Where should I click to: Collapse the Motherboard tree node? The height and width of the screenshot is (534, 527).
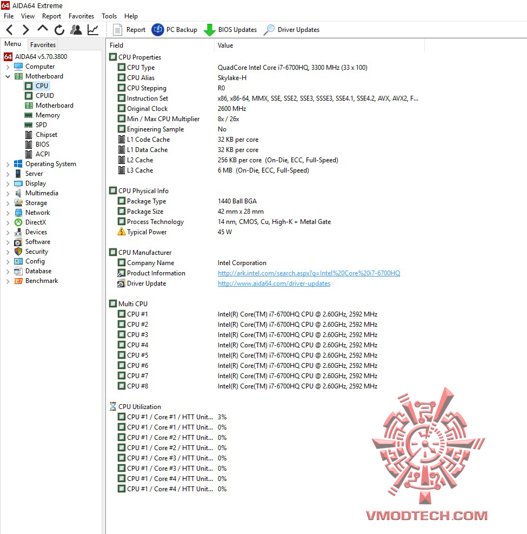8,77
